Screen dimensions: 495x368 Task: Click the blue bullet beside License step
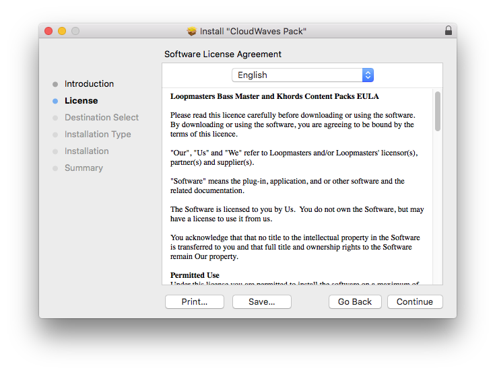coord(55,101)
